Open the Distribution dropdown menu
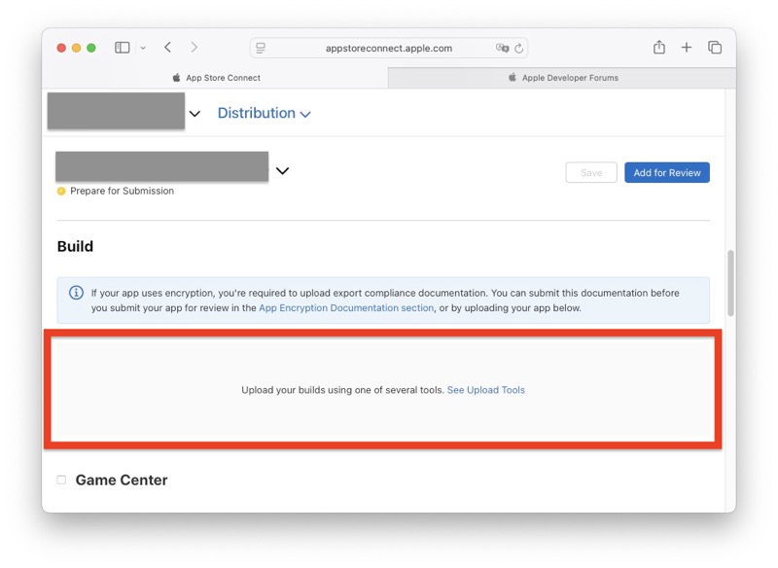778x568 pixels. (x=264, y=113)
